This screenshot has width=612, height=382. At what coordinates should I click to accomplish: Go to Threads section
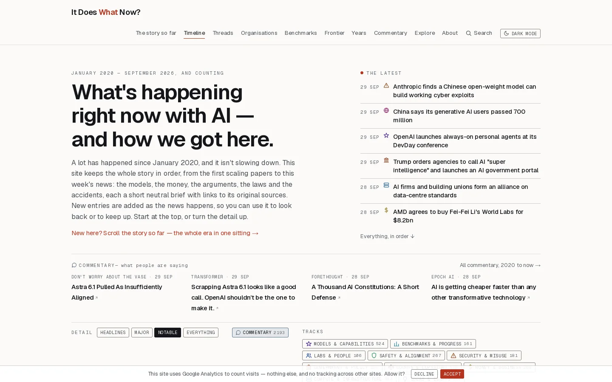coord(223,33)
